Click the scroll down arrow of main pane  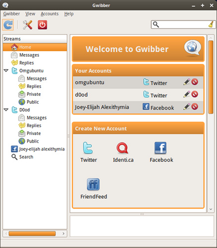click(x=211, y=209)
